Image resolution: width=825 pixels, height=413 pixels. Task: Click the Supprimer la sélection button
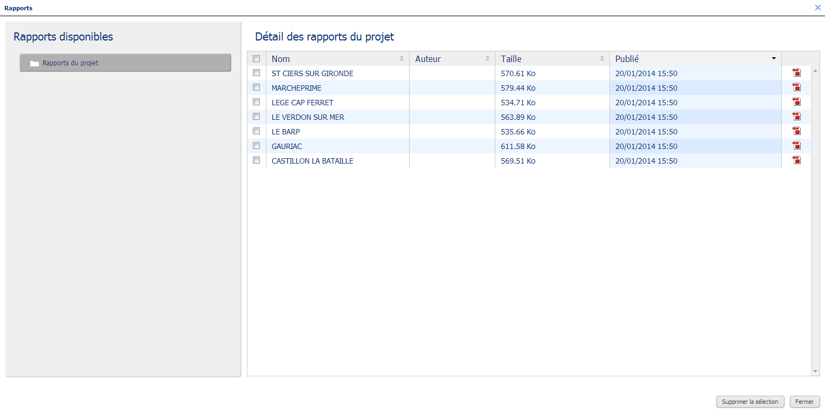click(750, 402)
